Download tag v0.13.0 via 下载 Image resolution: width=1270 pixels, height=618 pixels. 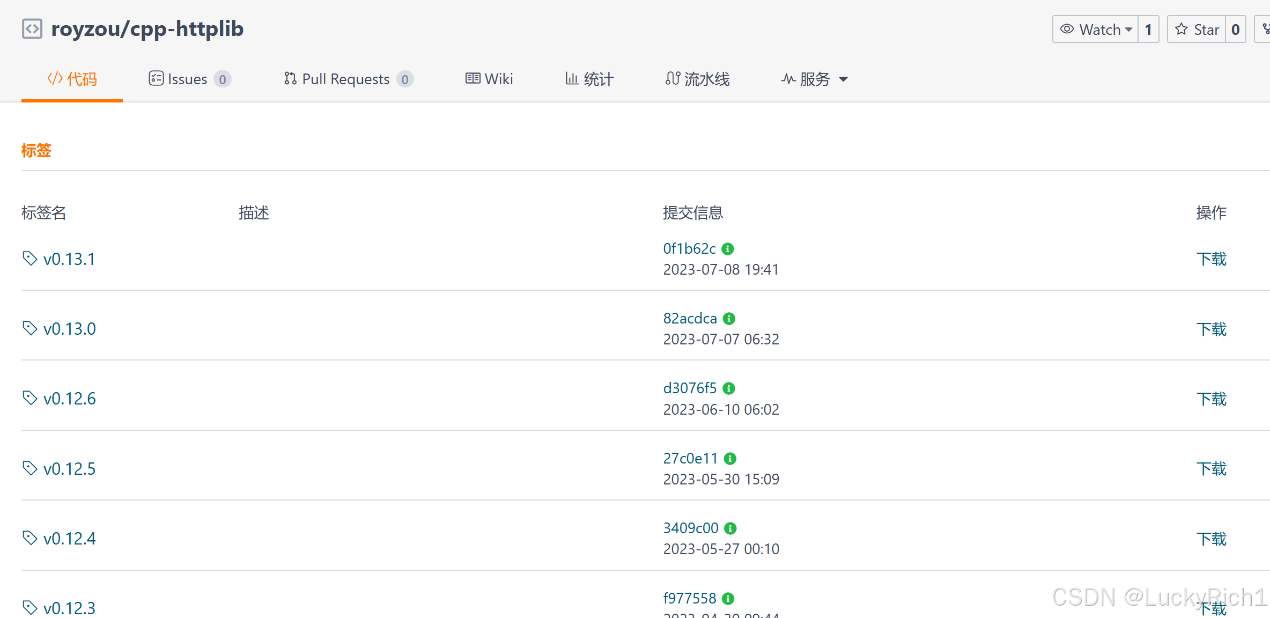[1212, 329]
